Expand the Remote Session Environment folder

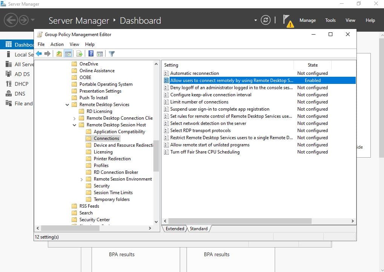(x=82, y=179)
